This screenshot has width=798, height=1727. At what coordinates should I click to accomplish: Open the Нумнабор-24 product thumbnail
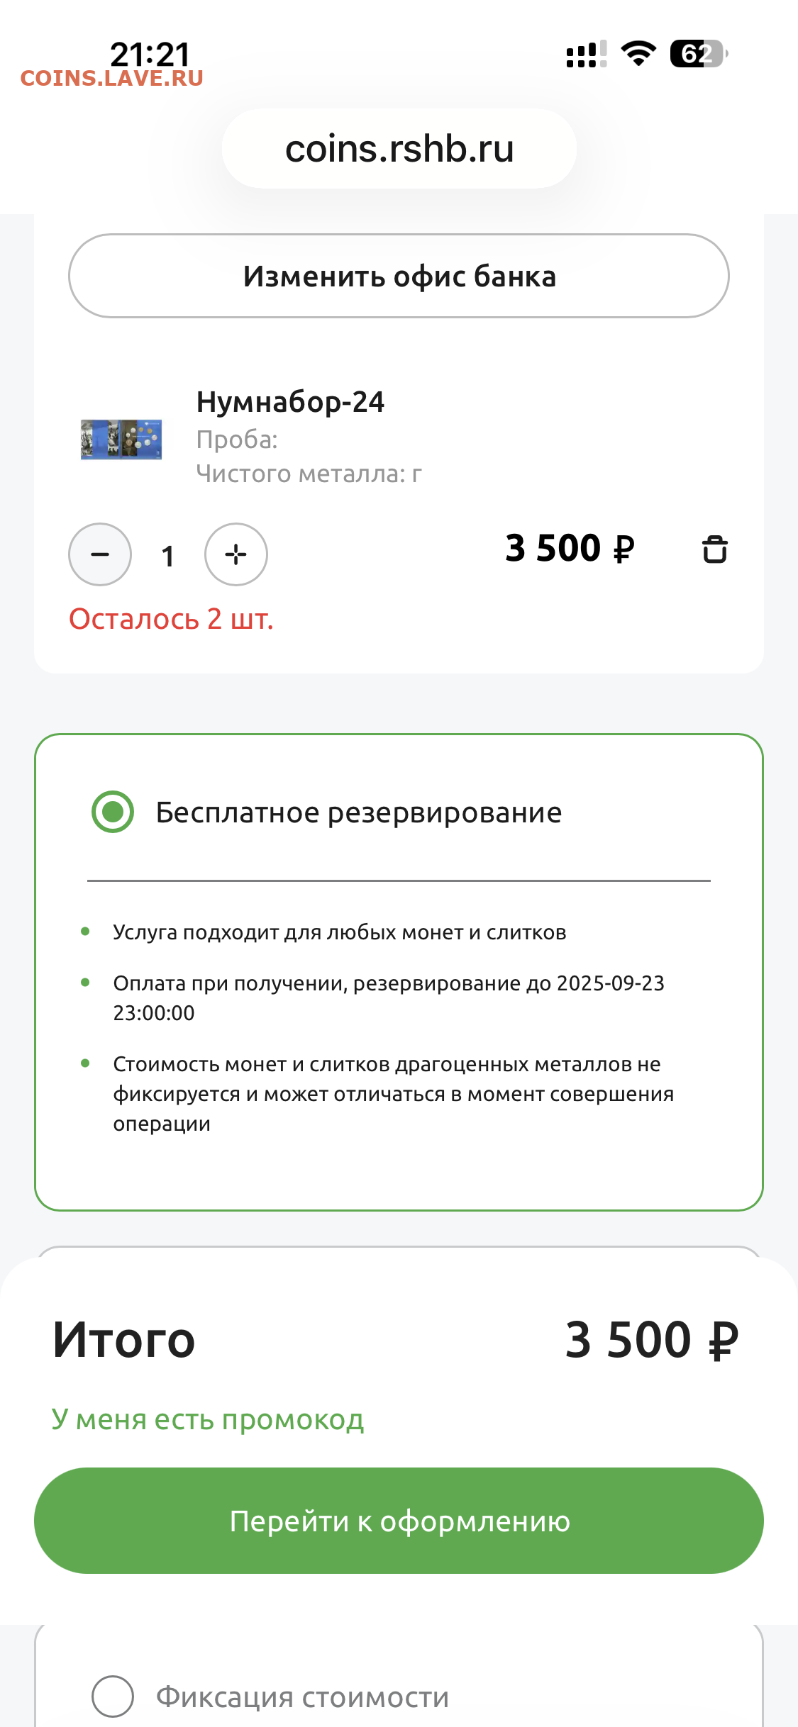tap(121, 440)
